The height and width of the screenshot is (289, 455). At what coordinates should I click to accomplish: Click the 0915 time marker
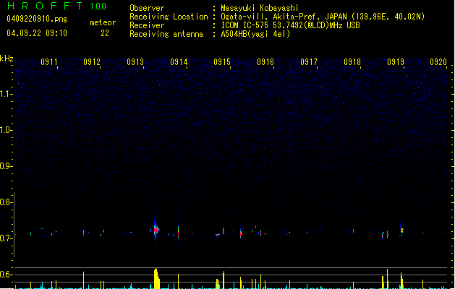[222, 62]
